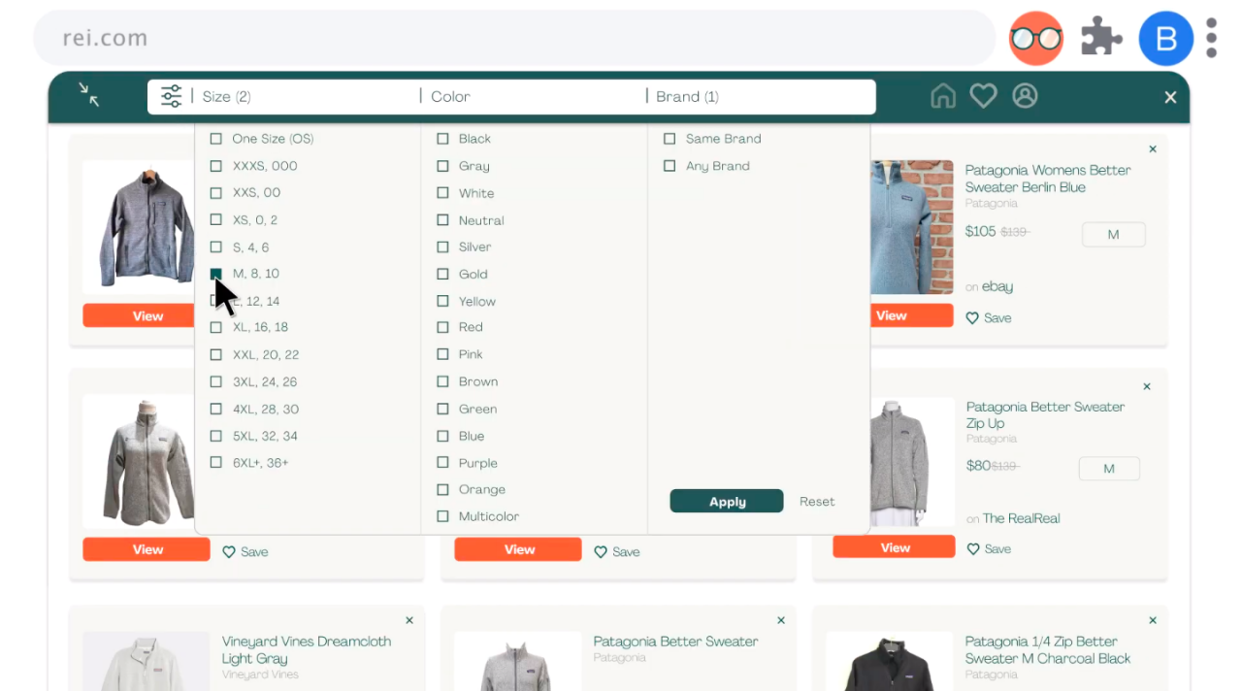Screen dimensions: 1242x691
Task: Apply the selected filters
Action: click(x=727, y=501)
